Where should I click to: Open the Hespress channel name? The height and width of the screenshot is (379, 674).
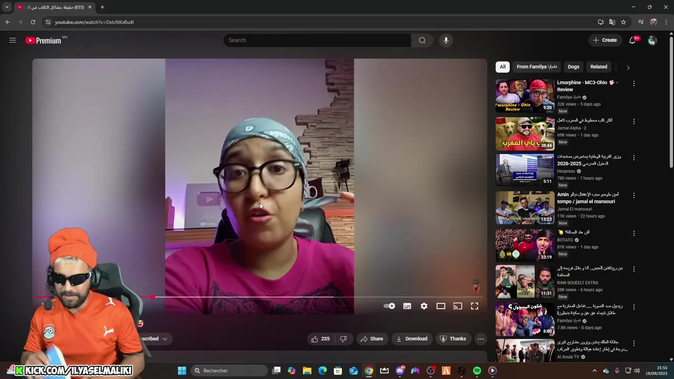click(x=566, y=171)
